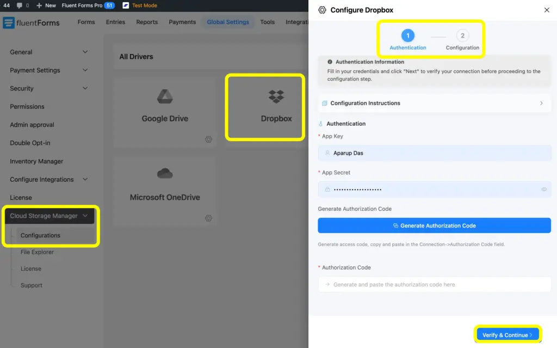Click the Google Drive logo icon
This screenshot has width=557, height=348.
[x=165, y=96]
